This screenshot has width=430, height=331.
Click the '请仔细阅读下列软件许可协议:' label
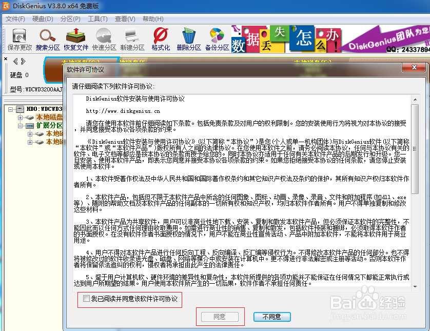(113, 86)
